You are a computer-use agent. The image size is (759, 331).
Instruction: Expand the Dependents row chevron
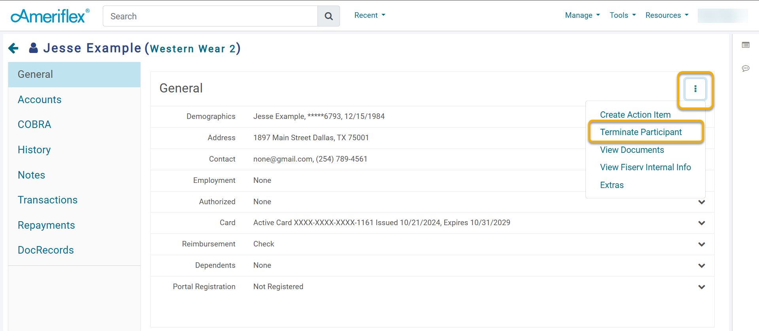[702, 266]
